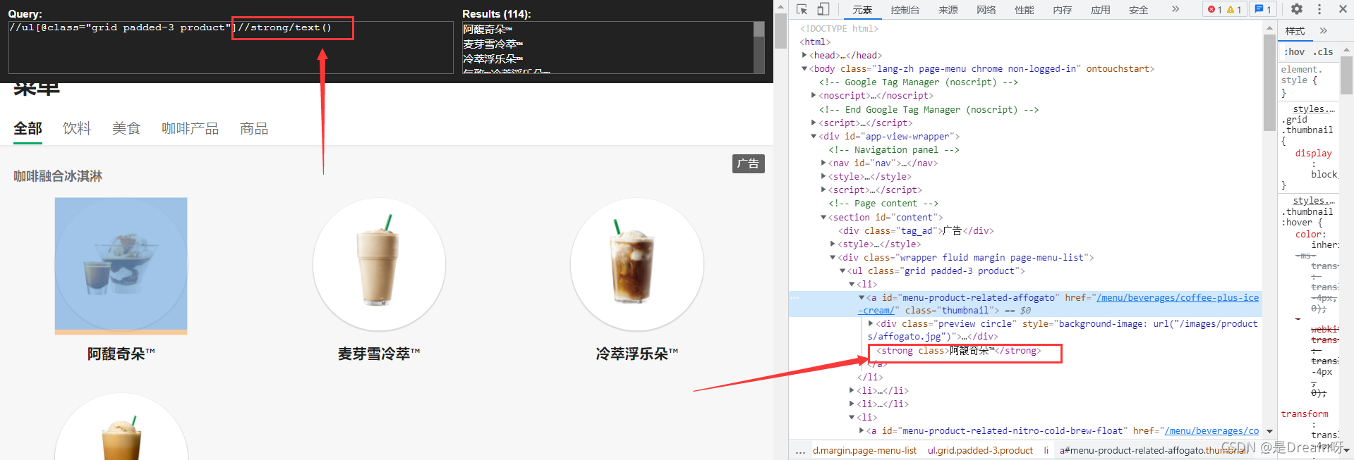The width and height of the screenshot is (1354, 460).
Task: Open the DevTools more options menu
Action: 1319,9
